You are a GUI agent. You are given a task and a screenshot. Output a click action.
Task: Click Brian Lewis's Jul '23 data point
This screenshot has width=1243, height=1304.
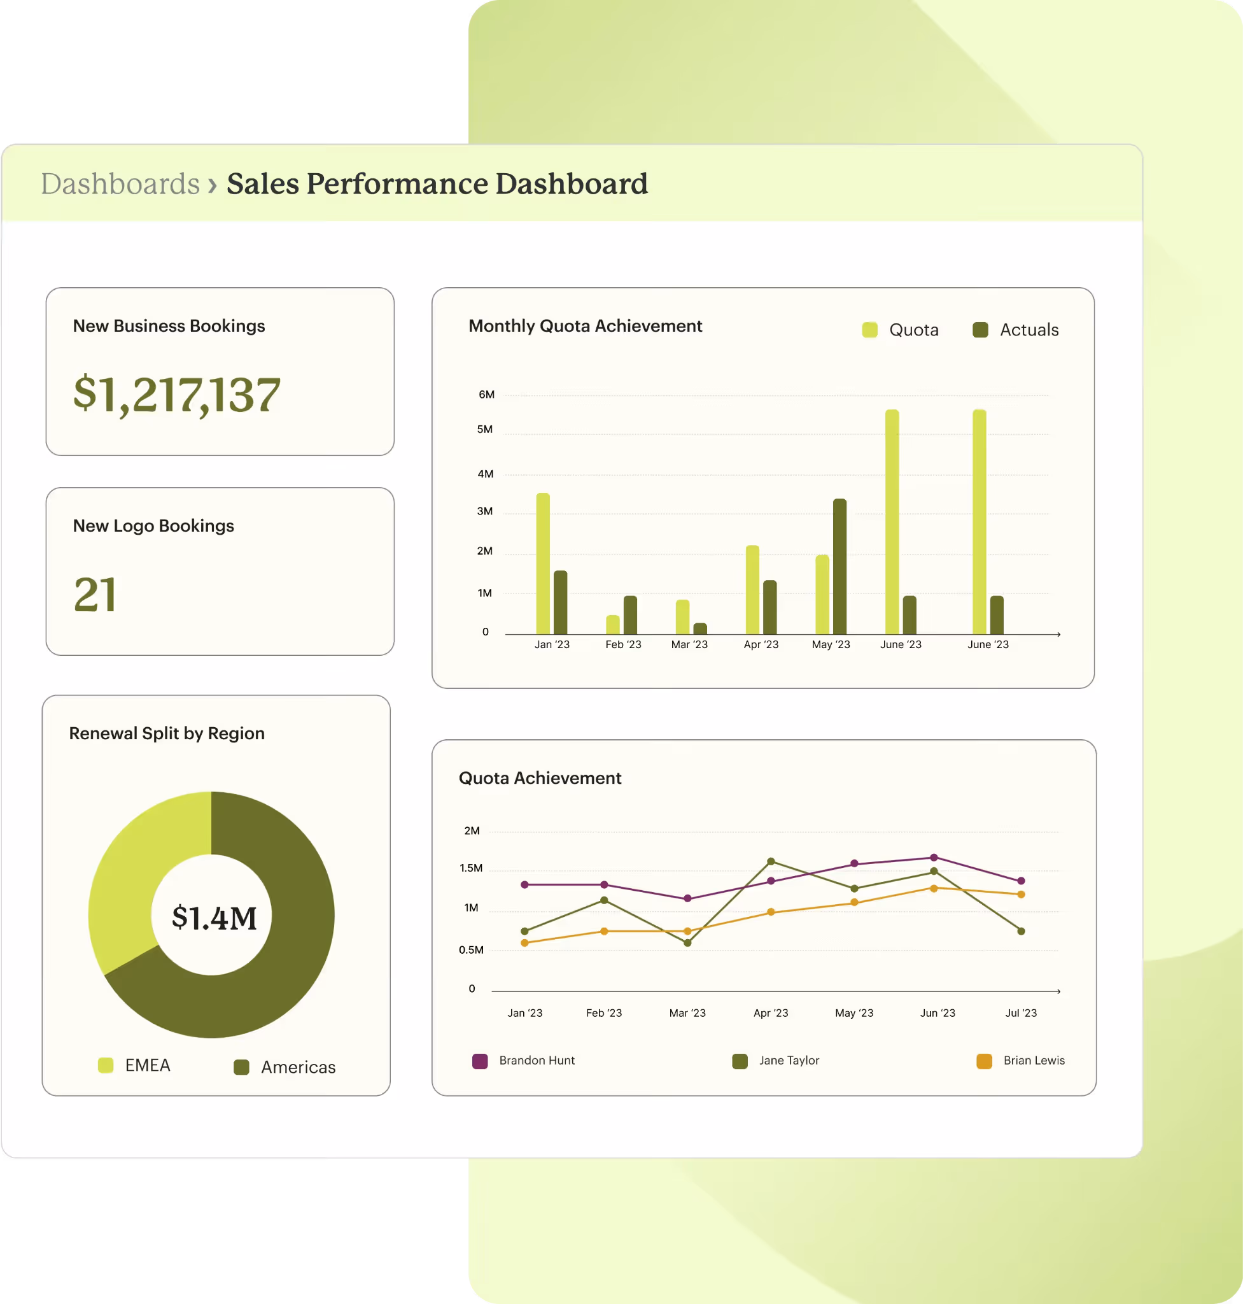[1021, 895]
